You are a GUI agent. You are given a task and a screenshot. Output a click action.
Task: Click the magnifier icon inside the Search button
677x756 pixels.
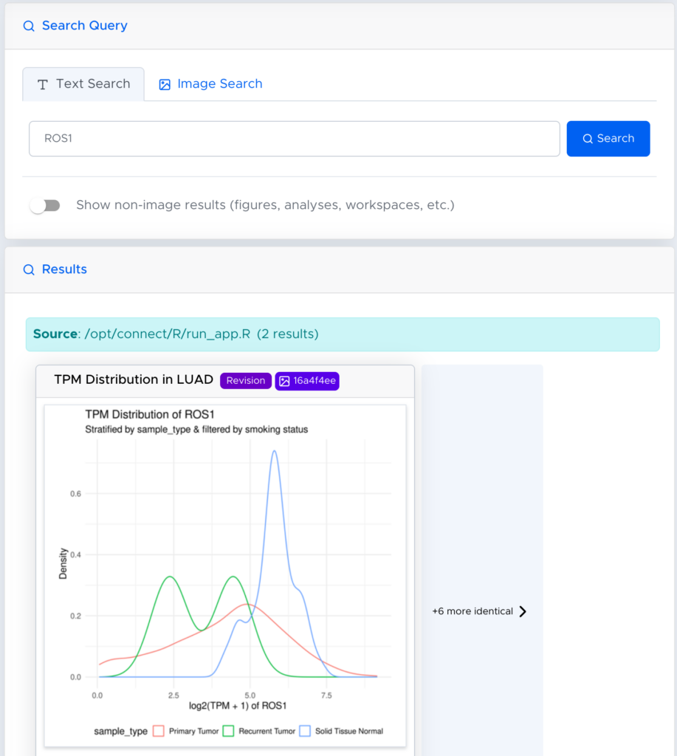pos(588,139)
